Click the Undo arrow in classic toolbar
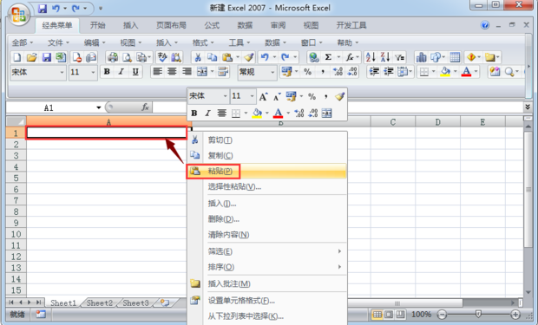 (264, 57)
